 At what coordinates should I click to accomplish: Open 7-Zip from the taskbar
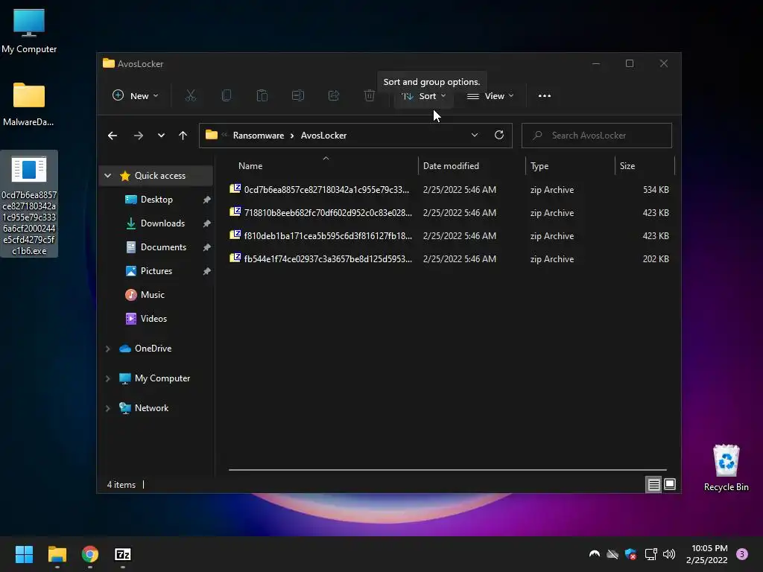123,554
